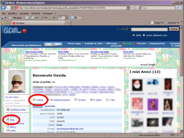The image size is (184, 138).
Task: Click into the Google site search field
Action: point(149,29)
